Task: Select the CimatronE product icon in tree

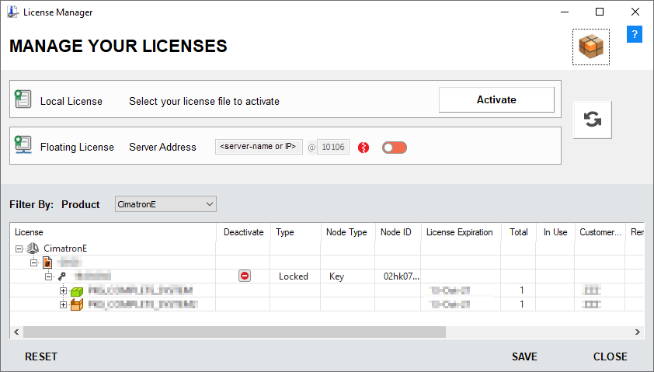Action: [x=33, y=249]
